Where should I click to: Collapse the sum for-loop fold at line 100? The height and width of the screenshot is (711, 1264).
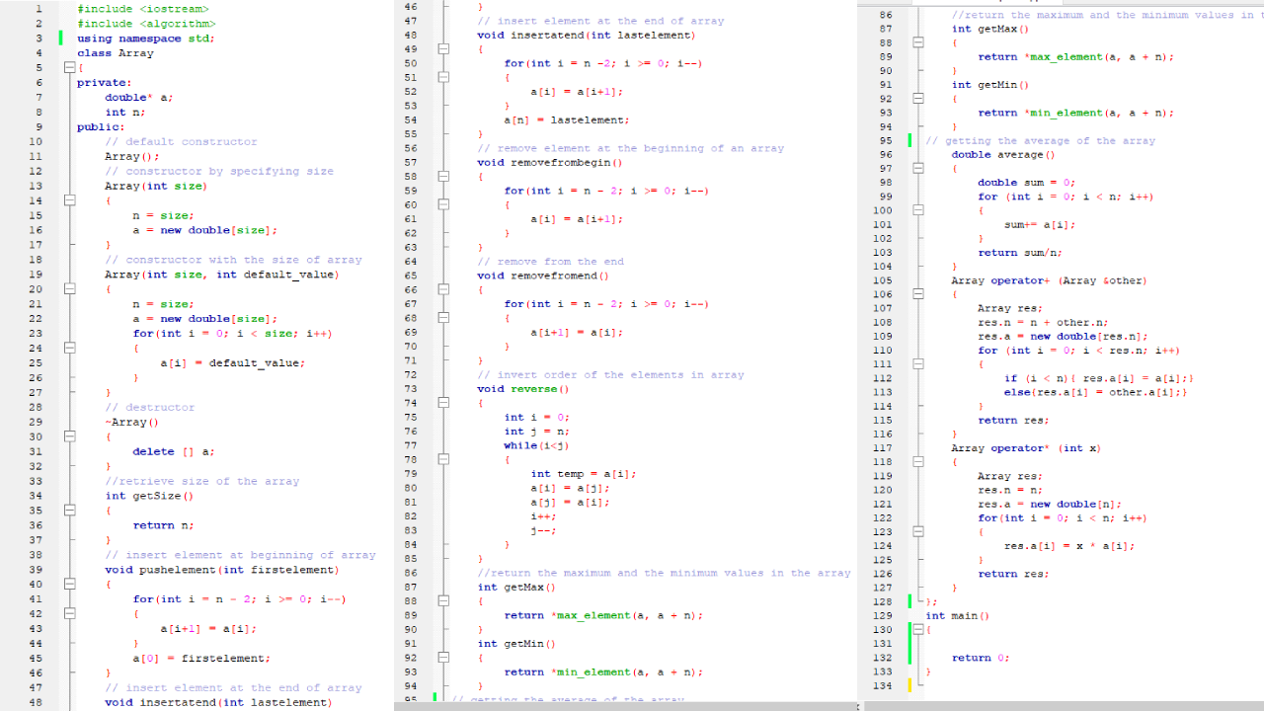pos(917,210)
